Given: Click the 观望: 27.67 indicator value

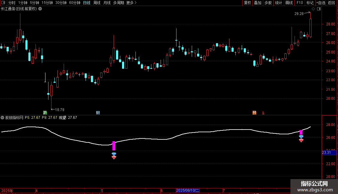Looking at the screenshot, I should (x=68, y=118).
